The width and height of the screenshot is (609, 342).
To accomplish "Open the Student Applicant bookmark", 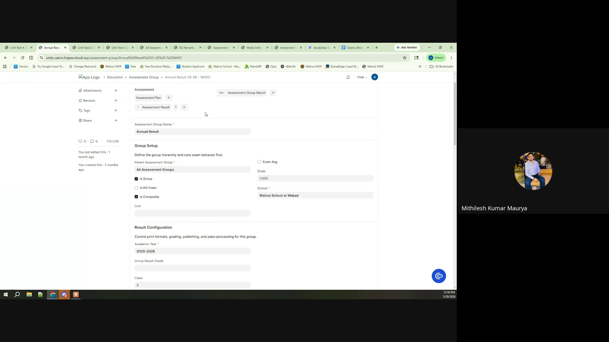I will pyautogui.click(x=190, y=66).
